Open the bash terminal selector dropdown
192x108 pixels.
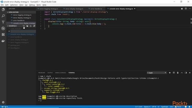pos(157,73)
